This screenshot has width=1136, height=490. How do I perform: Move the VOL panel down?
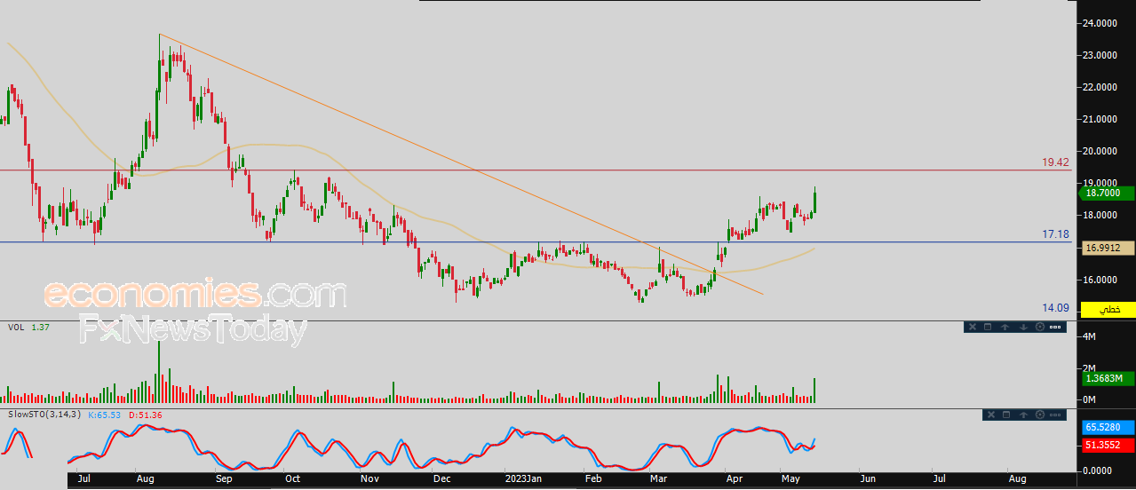(1022, 328)
